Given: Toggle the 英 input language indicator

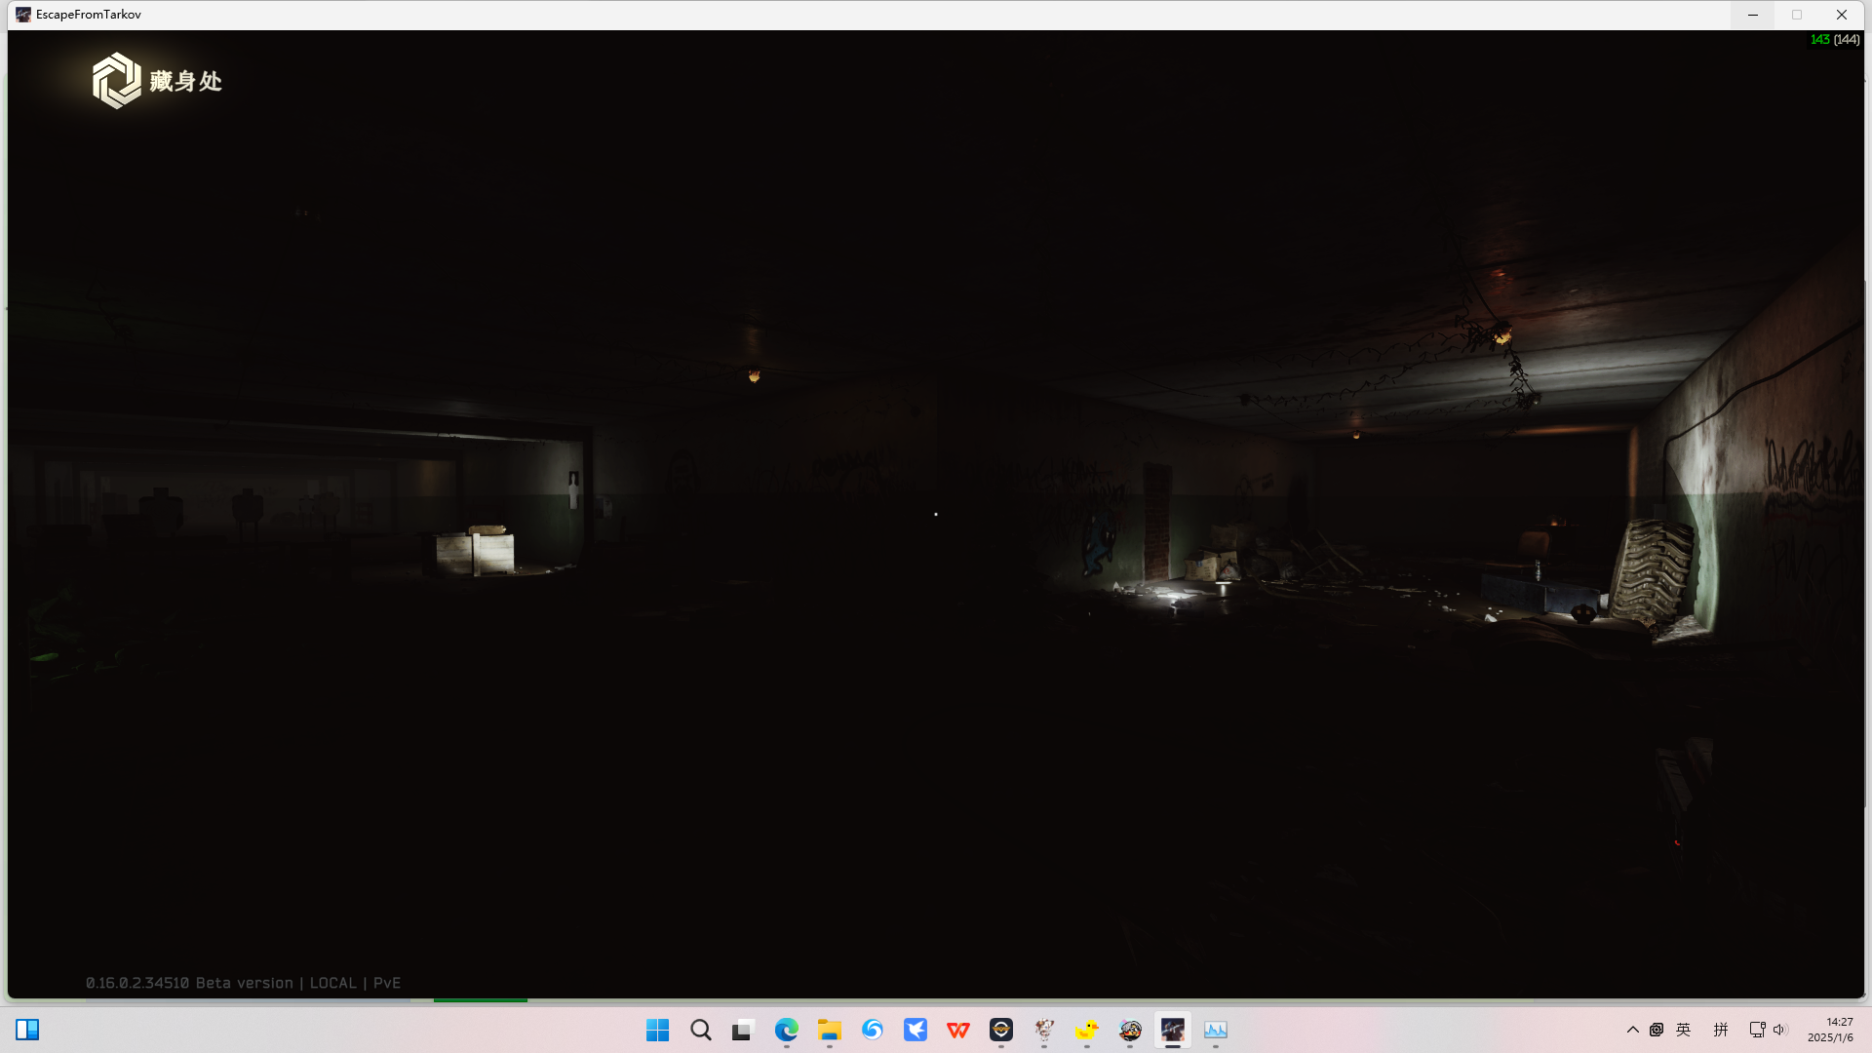Looking at the screenshot, I should click(x=1684, y=1030).
